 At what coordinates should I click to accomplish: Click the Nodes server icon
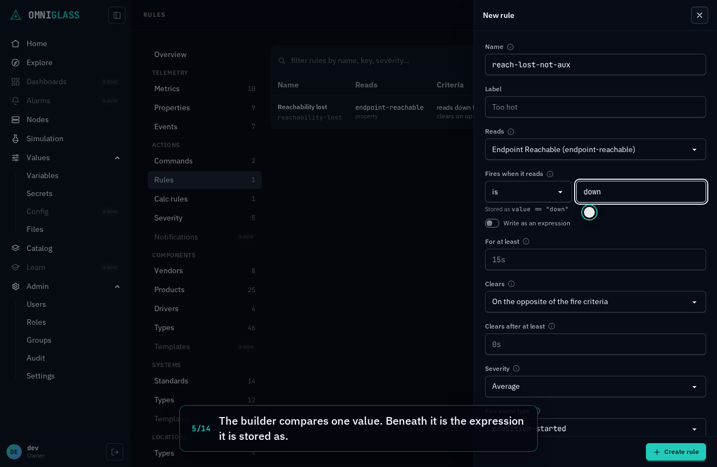pos(16,119)
